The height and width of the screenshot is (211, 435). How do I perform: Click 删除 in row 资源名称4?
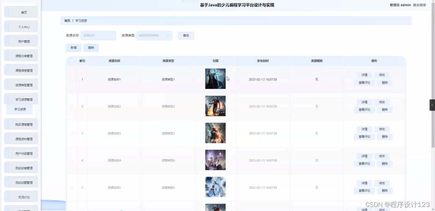tap(385, 164)
